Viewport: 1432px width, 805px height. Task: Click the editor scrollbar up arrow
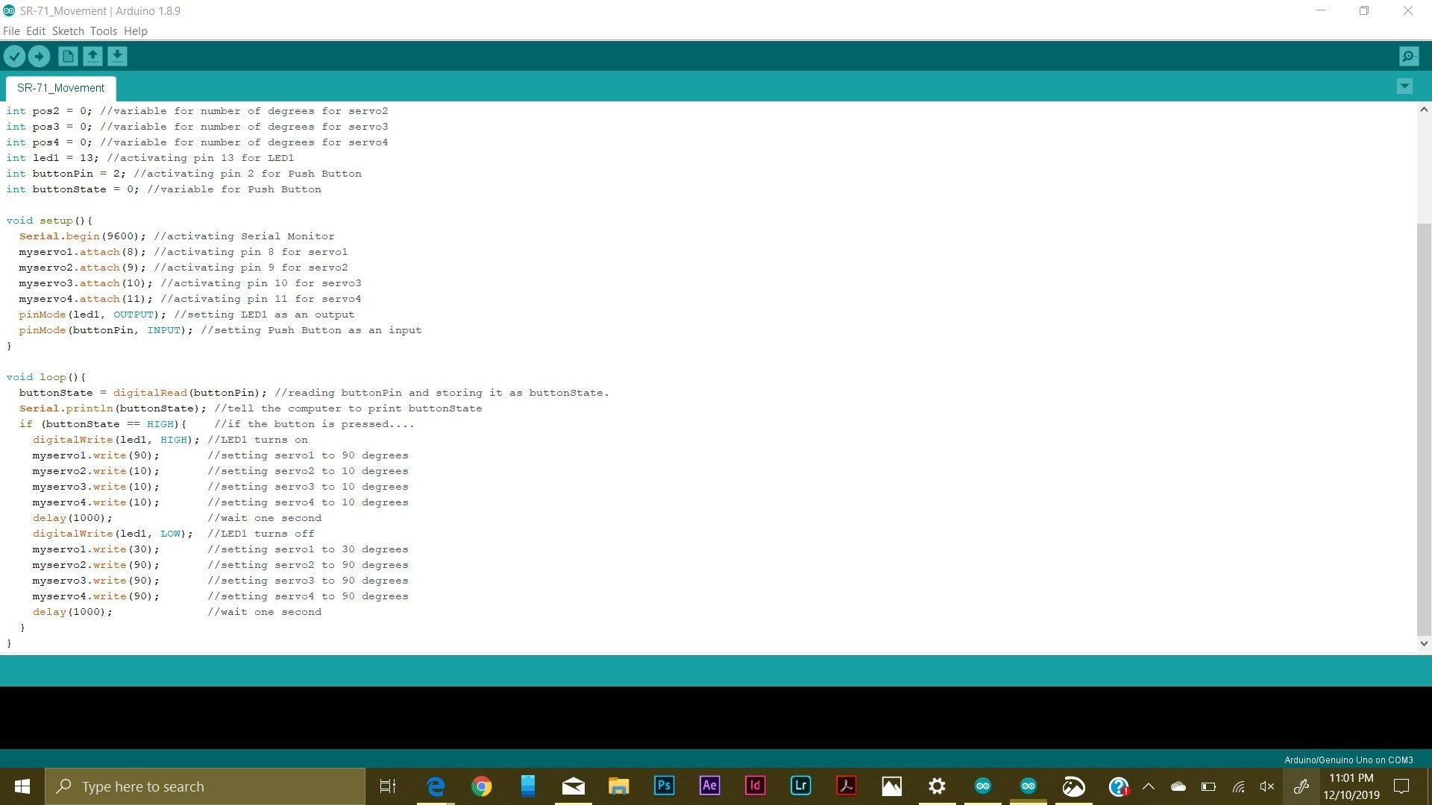tap(1424, 110)
